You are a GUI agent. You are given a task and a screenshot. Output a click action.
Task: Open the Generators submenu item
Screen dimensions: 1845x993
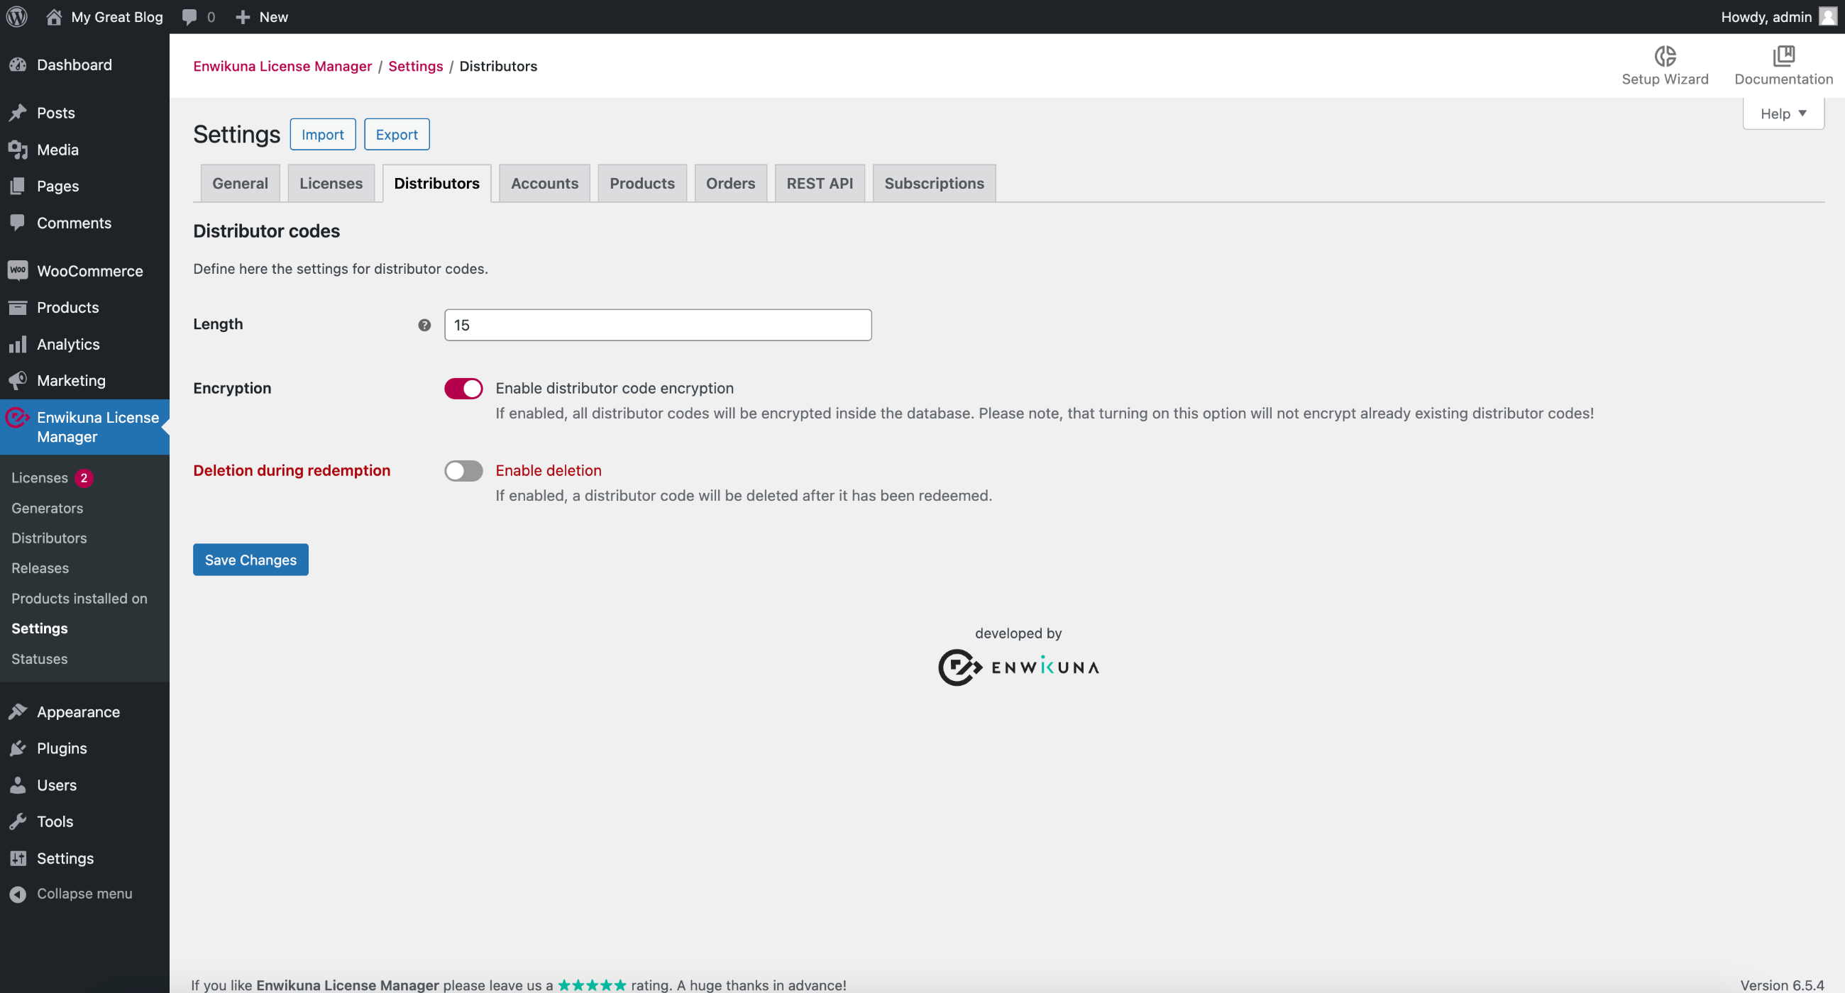[48, 508]
